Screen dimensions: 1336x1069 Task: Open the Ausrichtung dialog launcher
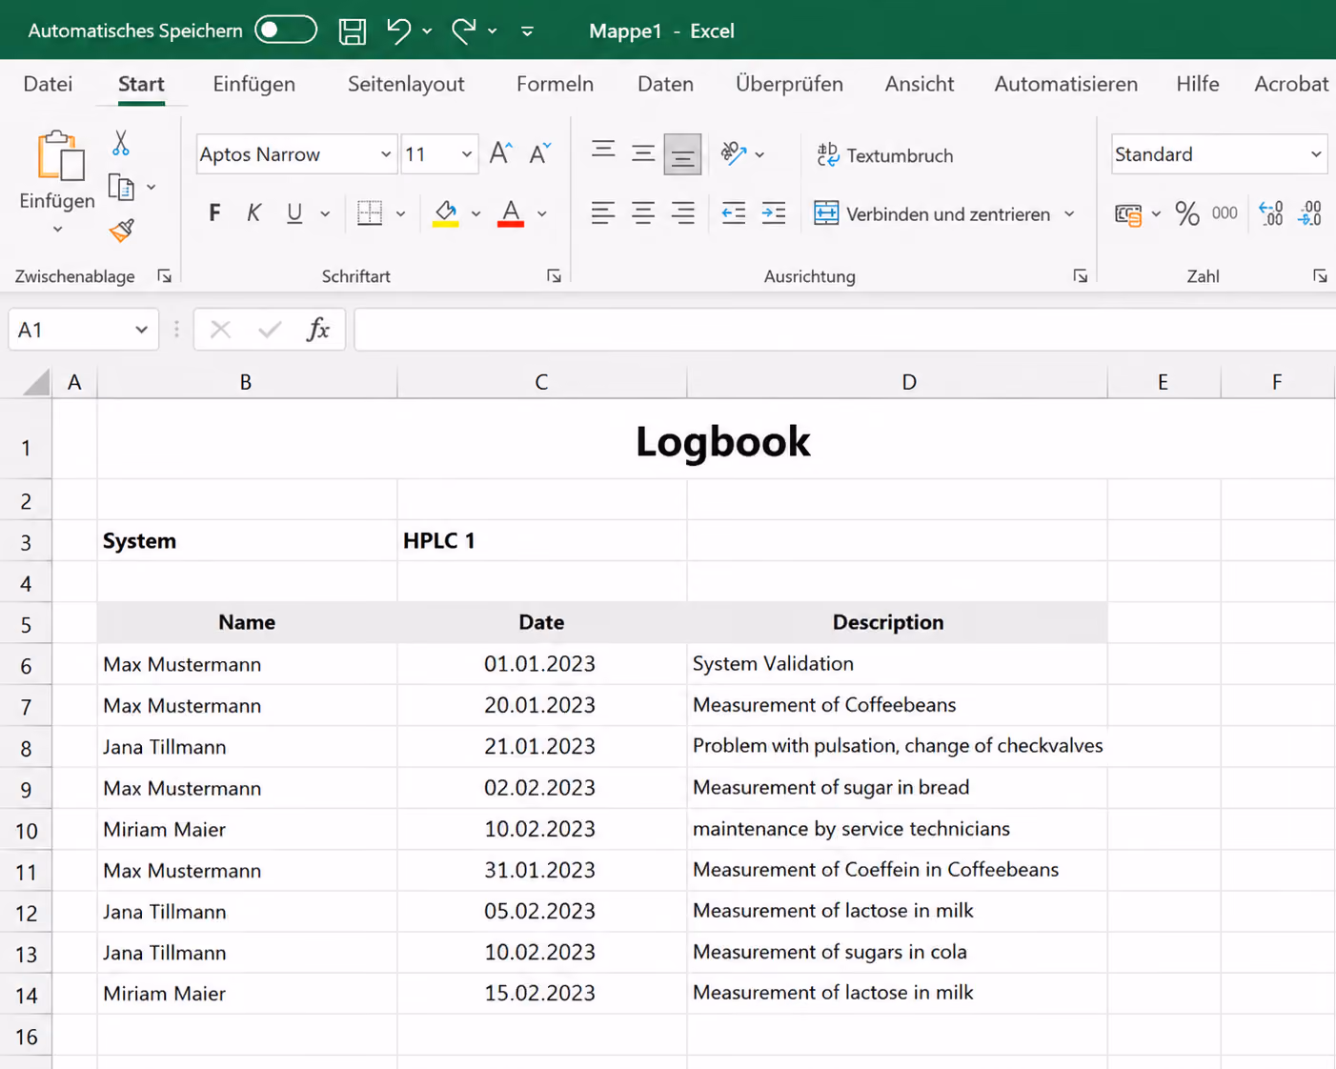coord(1080,276)
